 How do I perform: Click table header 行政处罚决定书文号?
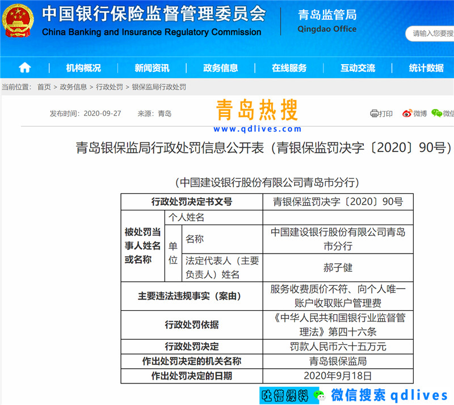(192, 202)
